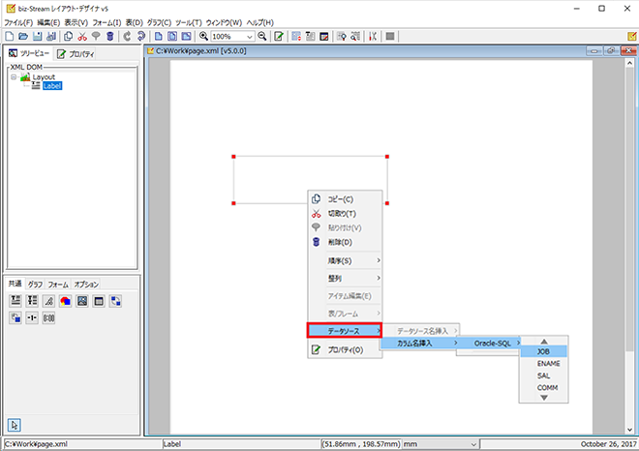Select the Label node in tree
This screenshot has height=451, width=639.
52,86
